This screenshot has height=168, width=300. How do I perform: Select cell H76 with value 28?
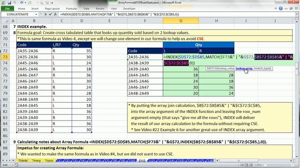(x=217, y=75)
